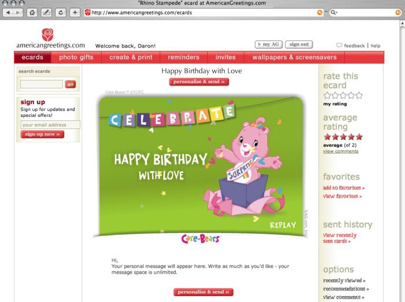Go forward with the browser forward arrow
Screen dimensions: 405x302
18,12
